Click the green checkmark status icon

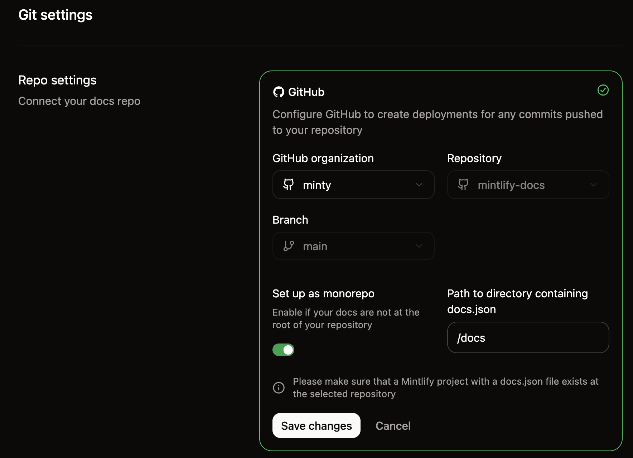tap(603, 91)
